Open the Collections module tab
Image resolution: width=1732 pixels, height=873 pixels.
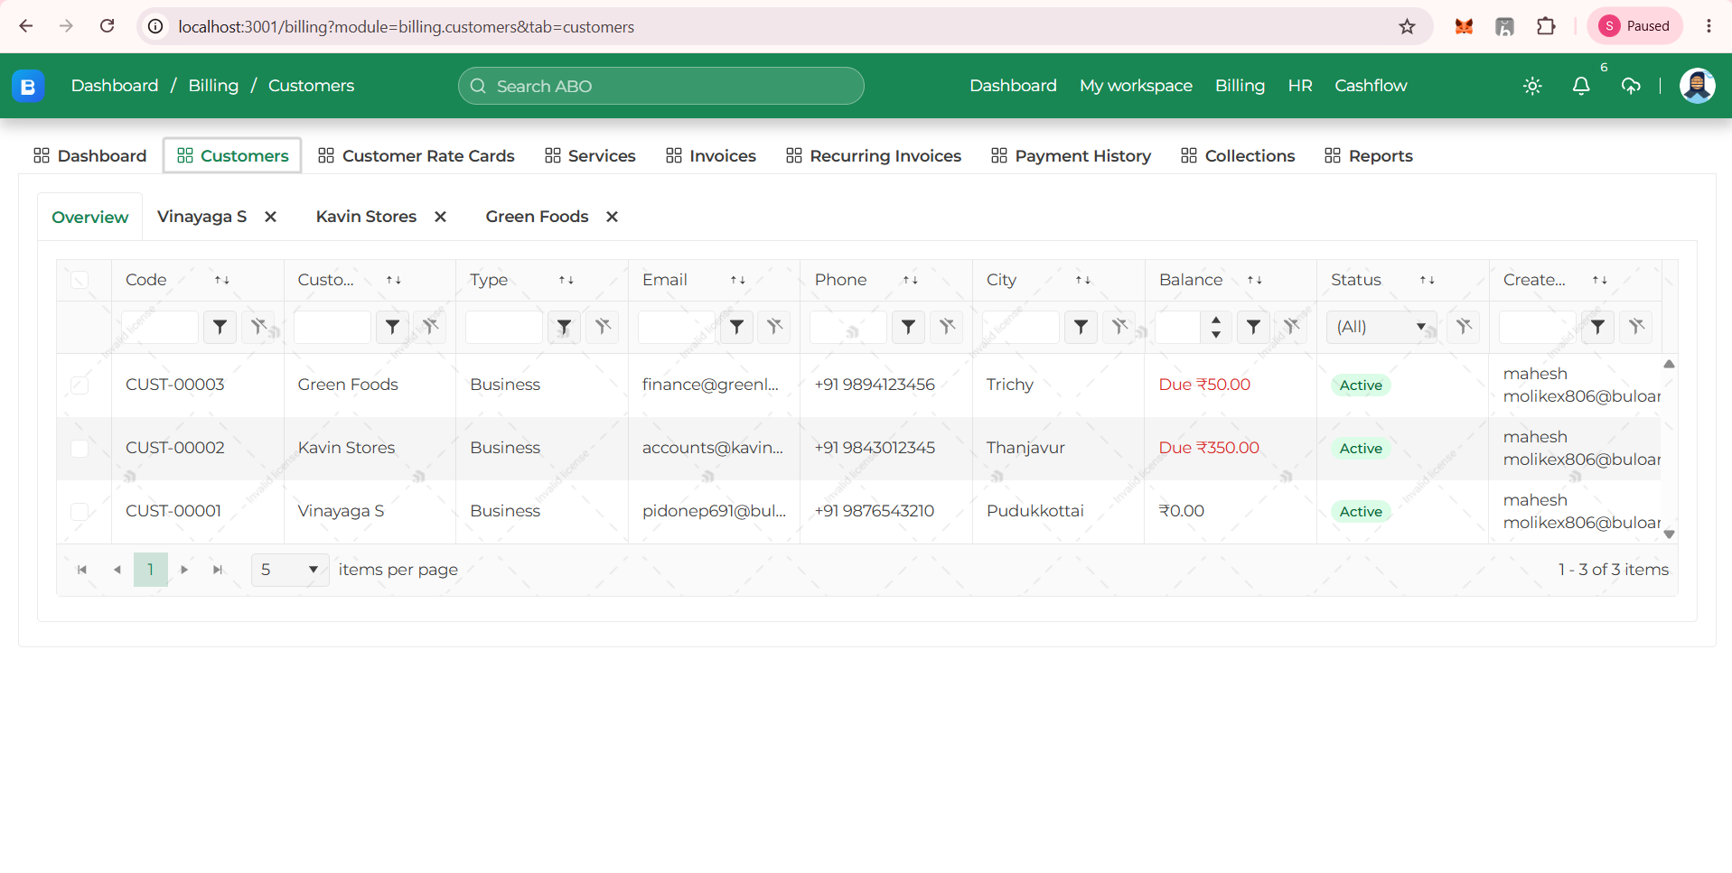click(x=1238, y=155)
